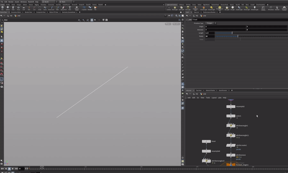
Task: Open the Persp viewport camera menu
Action: tap(168, 24)
